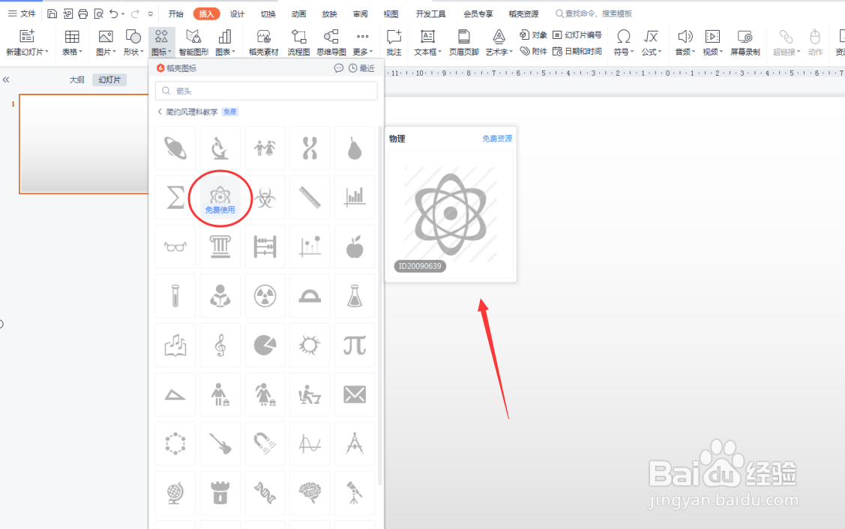Open the 开始 ribbon tab
This screenshot has height=529, width=845.
[x=175, y=14]
